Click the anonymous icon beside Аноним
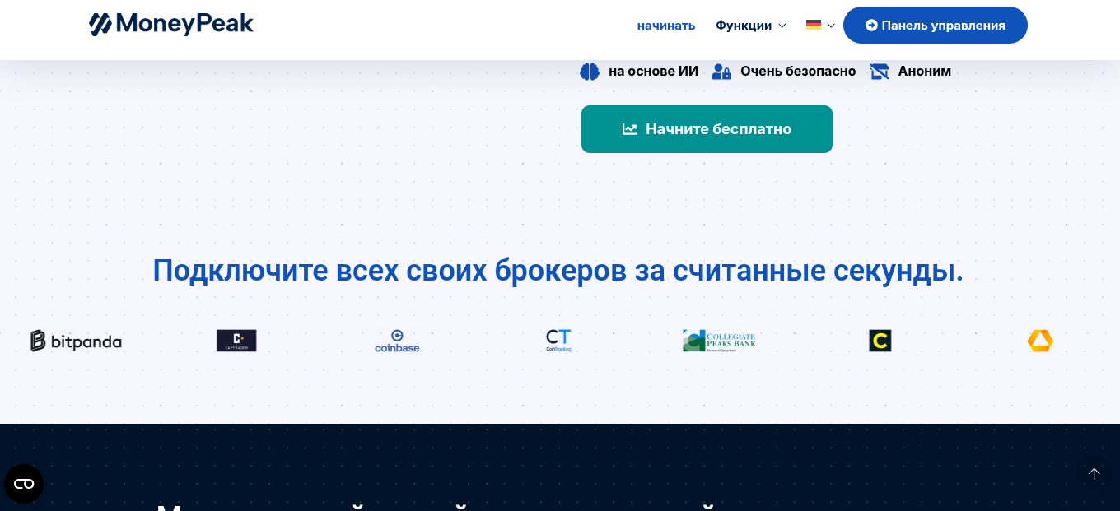 click(880, 72)
